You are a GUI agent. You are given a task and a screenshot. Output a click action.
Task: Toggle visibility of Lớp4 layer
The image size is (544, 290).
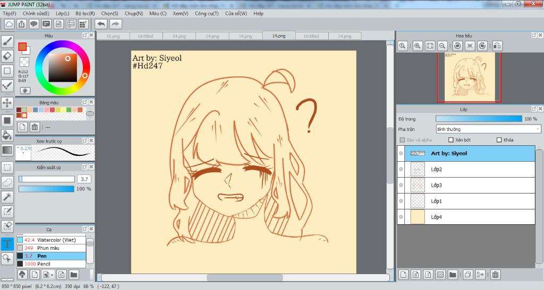[x=401, y=217]
